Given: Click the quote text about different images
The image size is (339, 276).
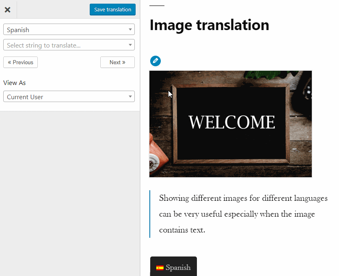Looking at the screenshot, I should coord(244,214).
